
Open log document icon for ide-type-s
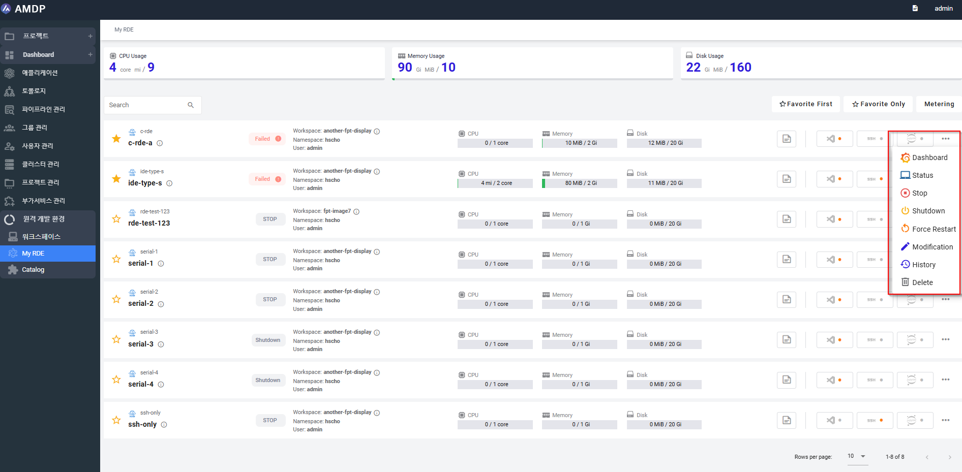click(786, 179)
